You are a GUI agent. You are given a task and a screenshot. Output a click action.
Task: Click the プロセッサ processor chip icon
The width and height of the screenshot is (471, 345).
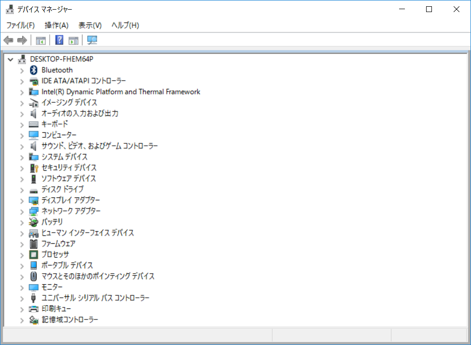coord(33,254)
